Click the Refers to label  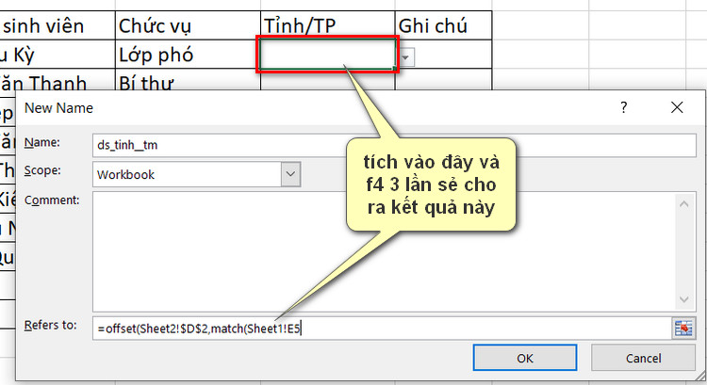point(51,325)
